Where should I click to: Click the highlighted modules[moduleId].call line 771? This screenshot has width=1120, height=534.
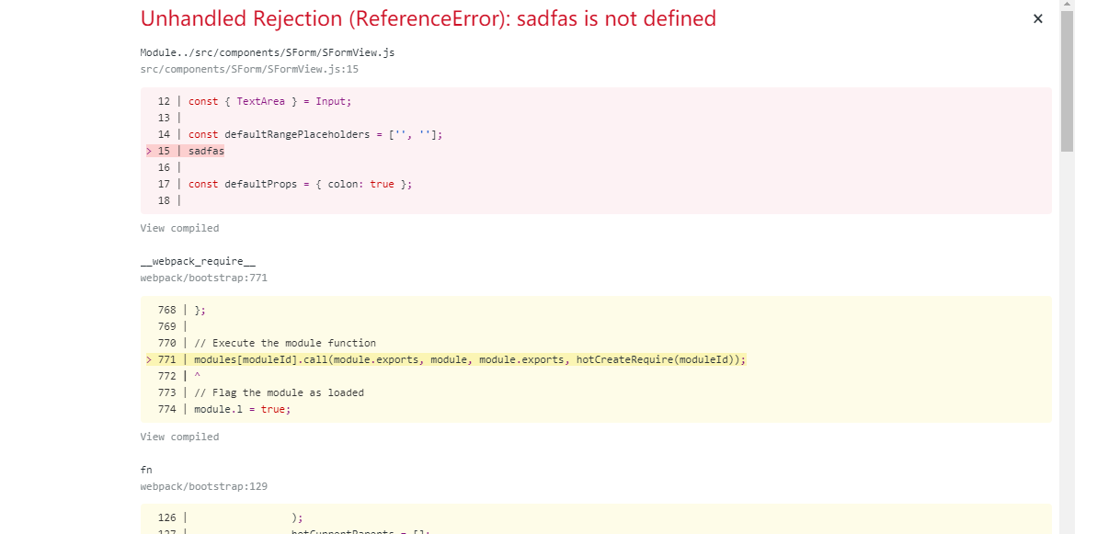(464, 359)
